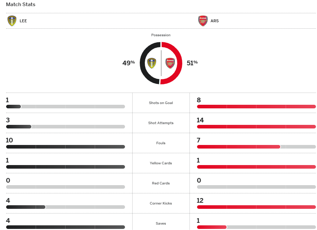Click the Leeds crest beside LEE
The width and height of the screenshot is (317, 230).
tap(12, 21)
